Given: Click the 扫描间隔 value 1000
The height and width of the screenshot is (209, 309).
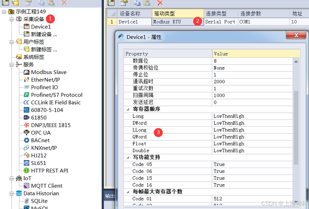Looking at the screenshot, I should (x=252, y=96).
